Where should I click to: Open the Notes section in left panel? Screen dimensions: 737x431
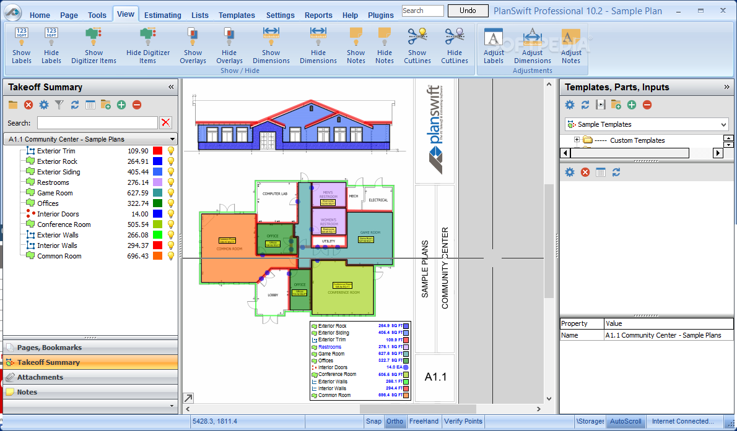(90, 392)
